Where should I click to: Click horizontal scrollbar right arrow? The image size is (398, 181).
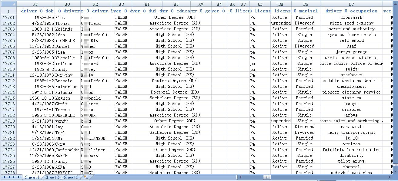390,177
